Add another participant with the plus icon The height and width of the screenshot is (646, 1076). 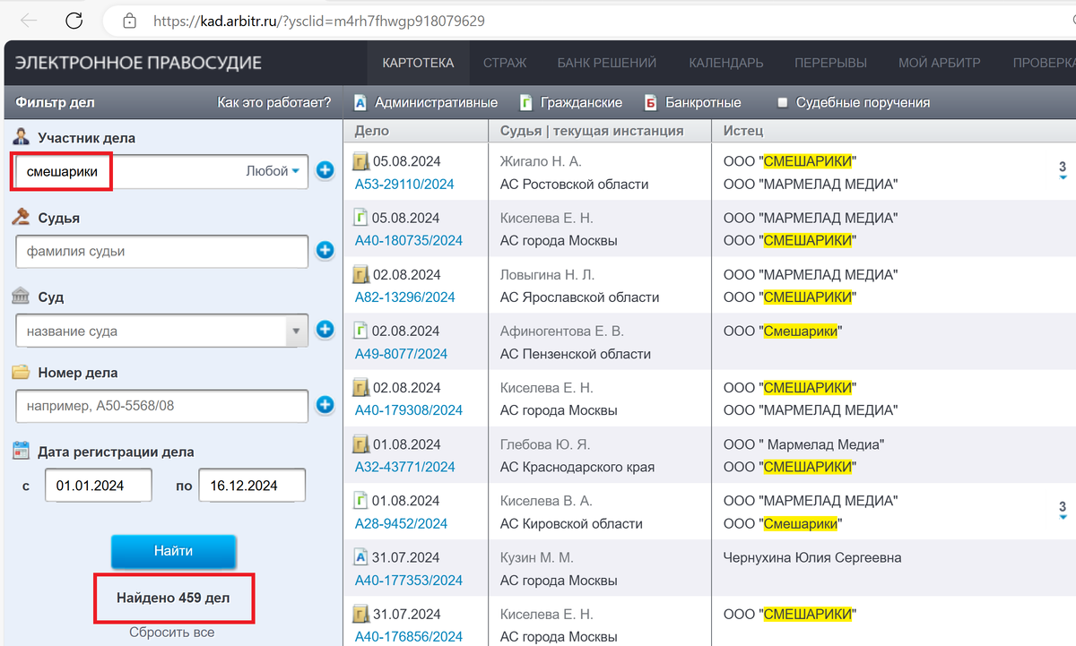tap(325, 170)
